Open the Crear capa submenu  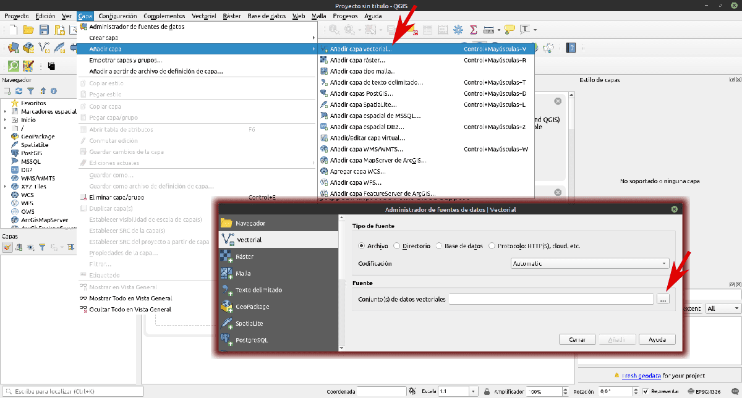click(x=197, y=38)
